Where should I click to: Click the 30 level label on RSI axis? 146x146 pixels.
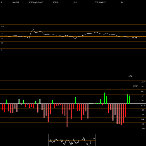[x=2, y=43]
